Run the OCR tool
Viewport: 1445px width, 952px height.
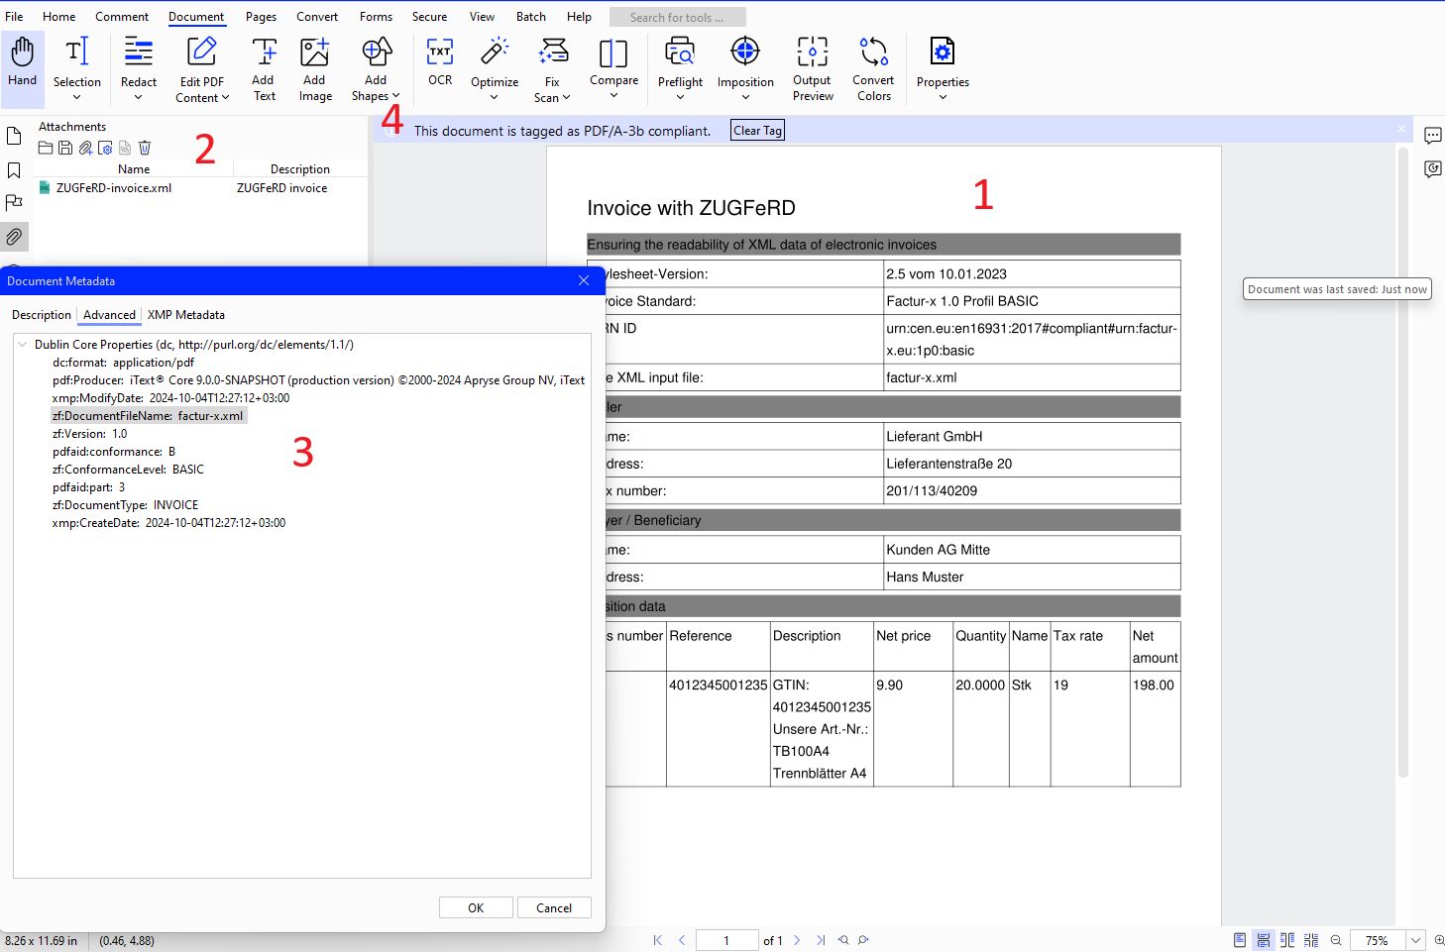point(440,61)
